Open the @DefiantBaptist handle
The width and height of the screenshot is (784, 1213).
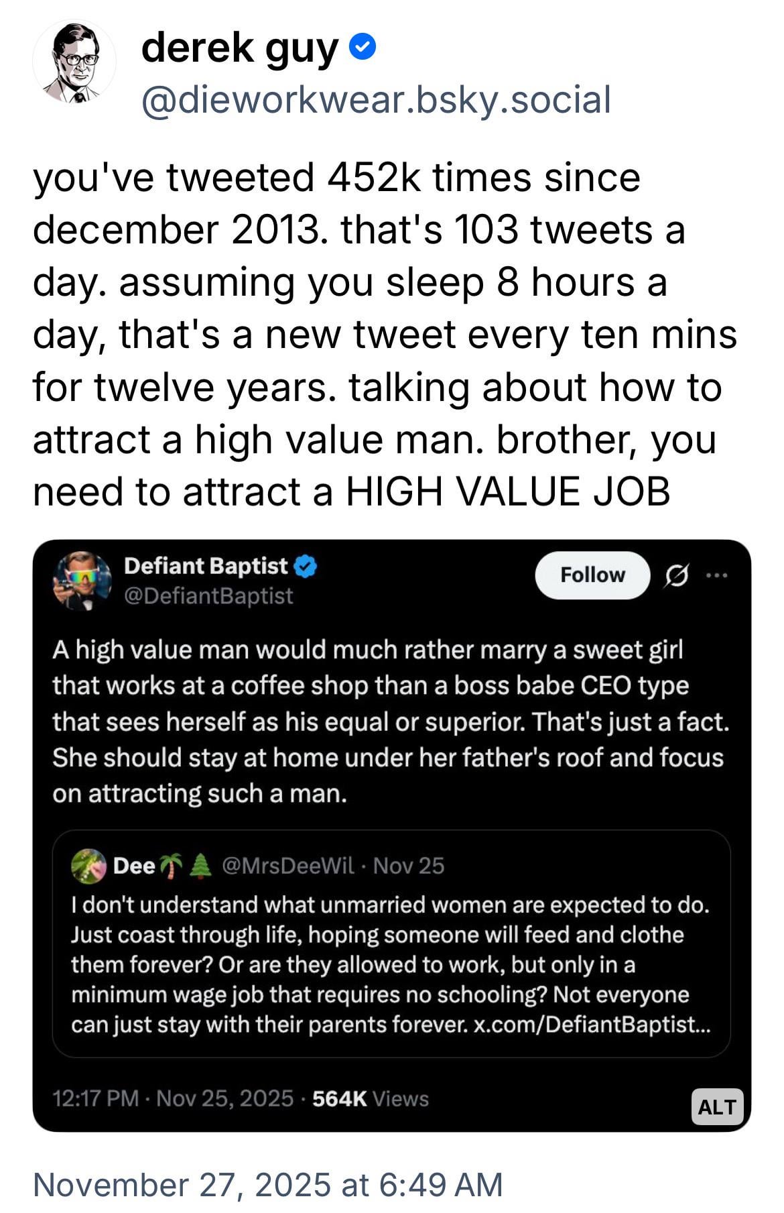(208, 595)
